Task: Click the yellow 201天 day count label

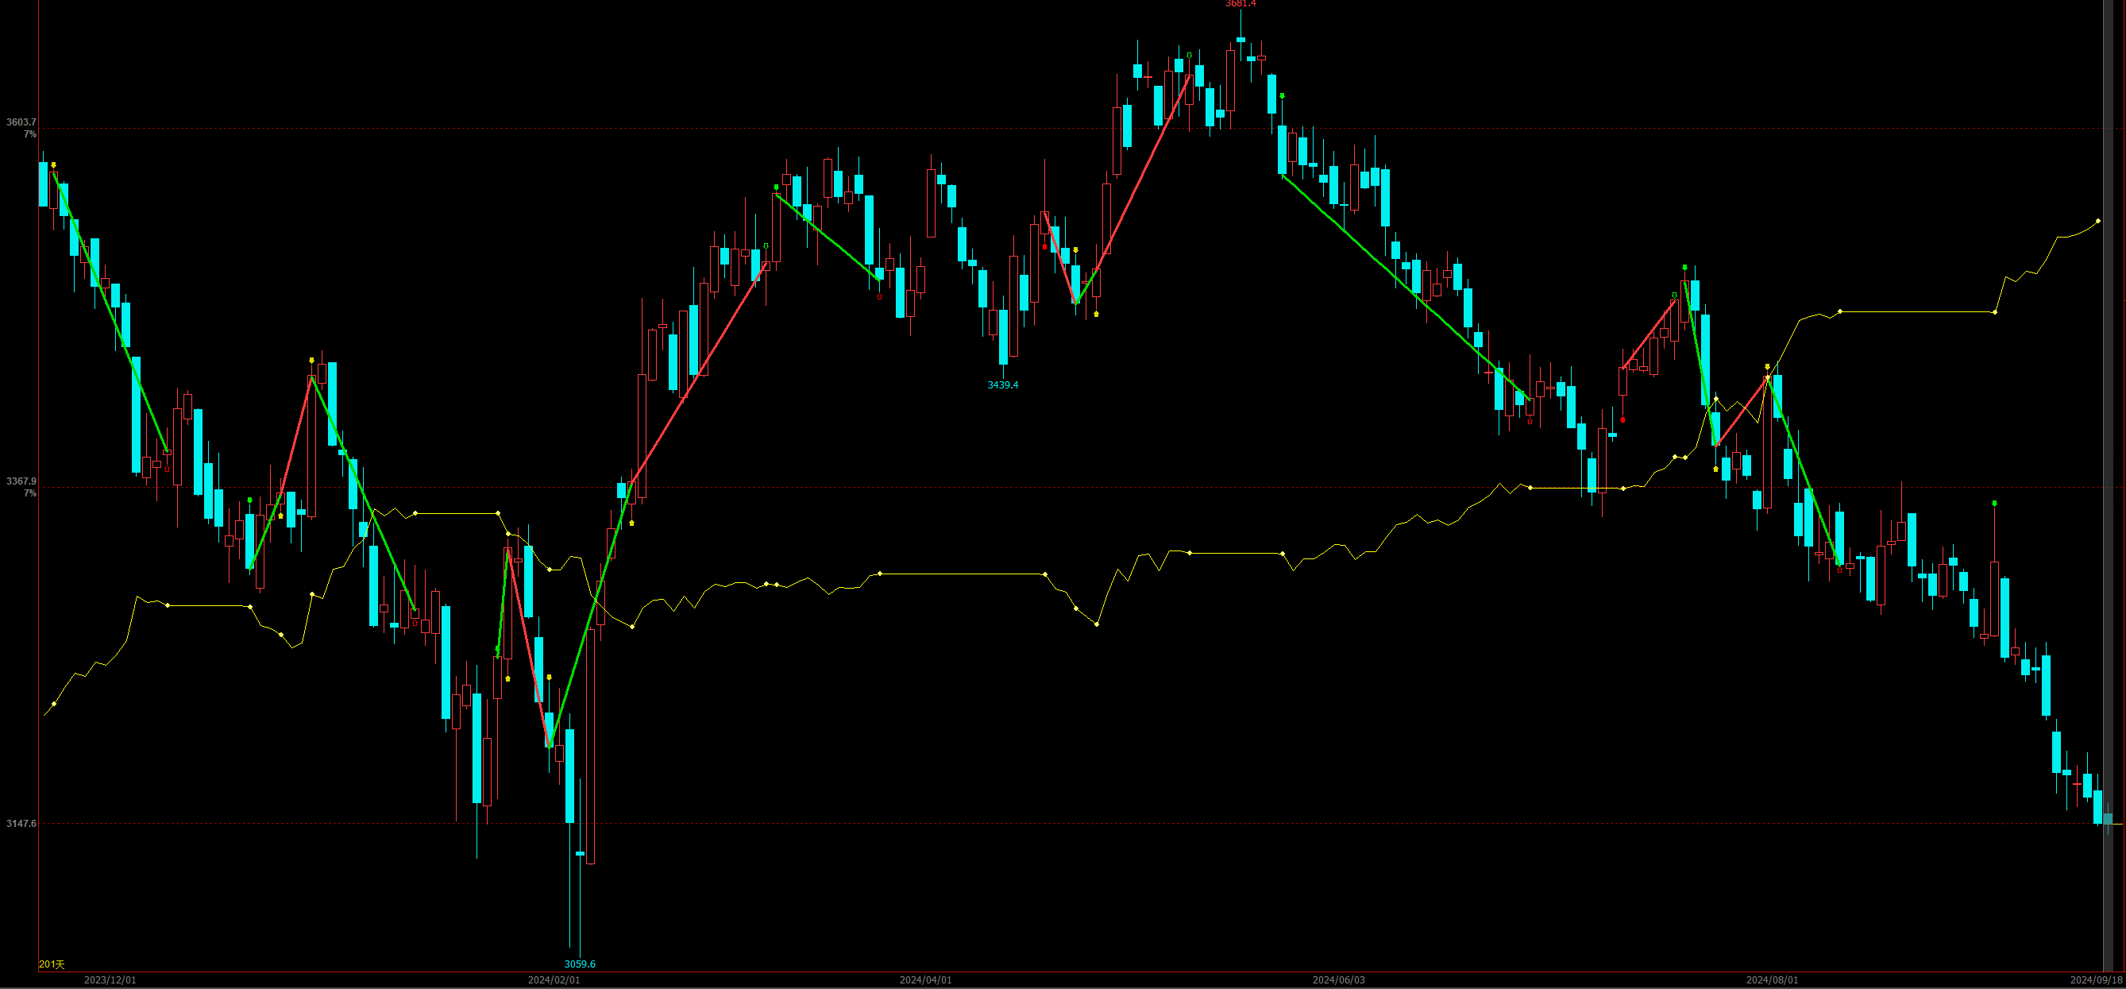Action: point(51,964)
